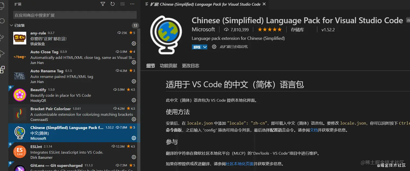
Task: Open manage gear for Auto Rename Tag
Action: point(134,81)
